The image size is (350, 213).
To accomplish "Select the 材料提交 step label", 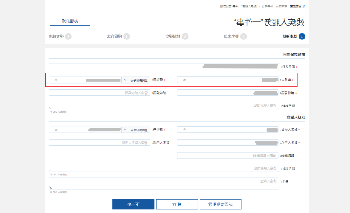I will pos(173,36).
